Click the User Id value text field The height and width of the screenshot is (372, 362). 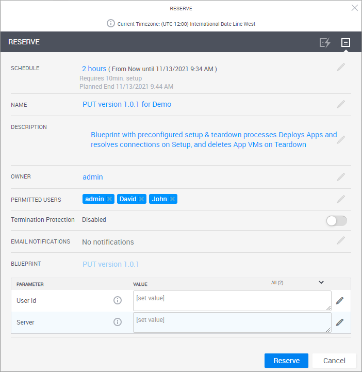click(x=232, y=301)
